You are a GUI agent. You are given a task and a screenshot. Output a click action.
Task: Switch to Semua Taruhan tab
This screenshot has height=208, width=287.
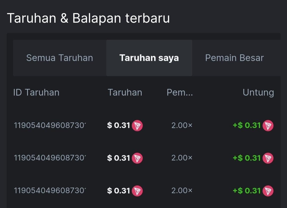pyautogui.click(x=60, y=58)
